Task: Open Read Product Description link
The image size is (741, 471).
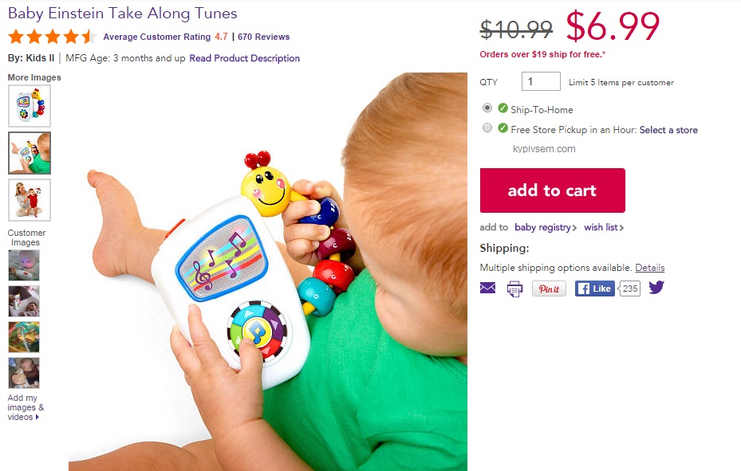Action: click(x=244, y=58)
